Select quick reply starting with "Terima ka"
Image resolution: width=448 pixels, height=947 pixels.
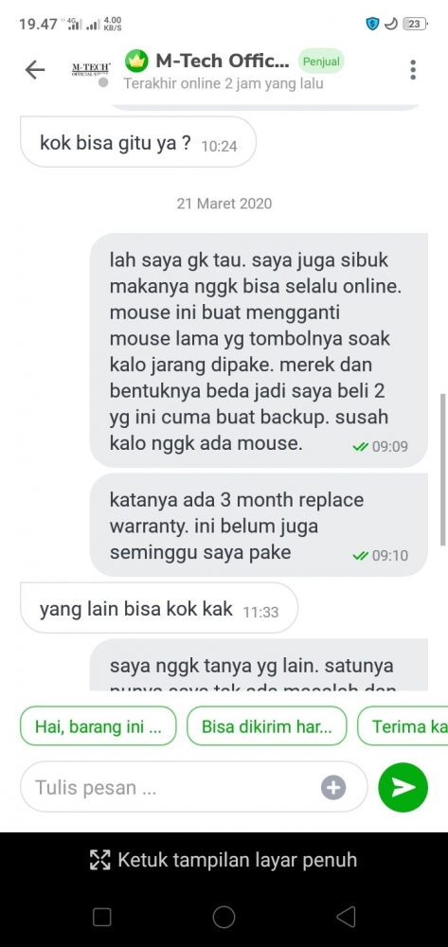click(x=403, y=726)
